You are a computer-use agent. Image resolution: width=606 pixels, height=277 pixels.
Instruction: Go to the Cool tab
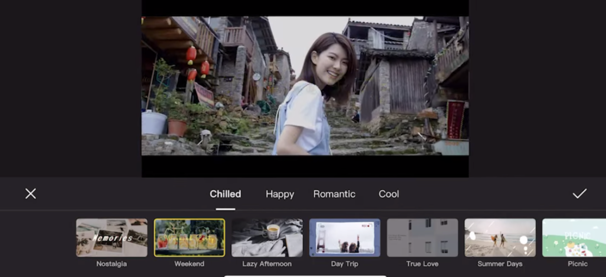(388, 194)
